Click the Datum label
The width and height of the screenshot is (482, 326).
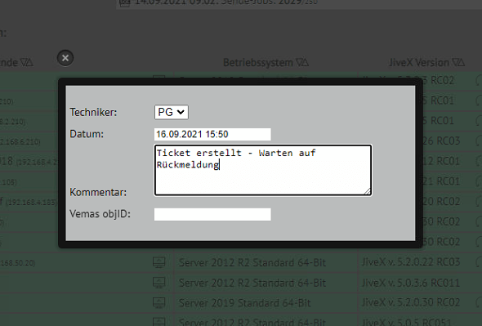[x=87, y=134]
